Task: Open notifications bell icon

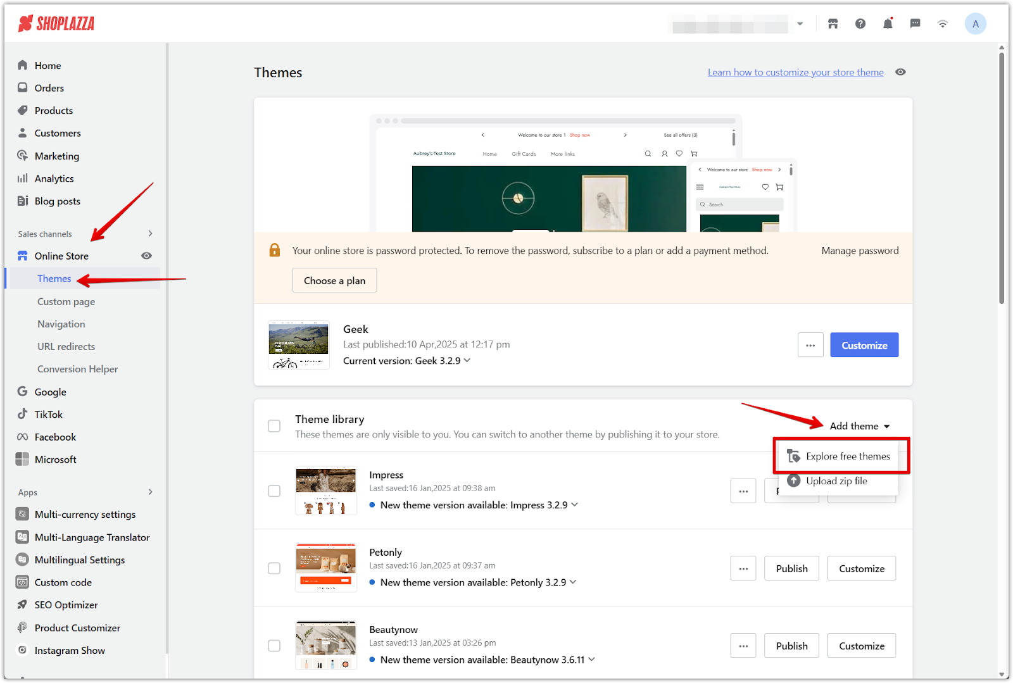Action: click(x=888, y=24)
